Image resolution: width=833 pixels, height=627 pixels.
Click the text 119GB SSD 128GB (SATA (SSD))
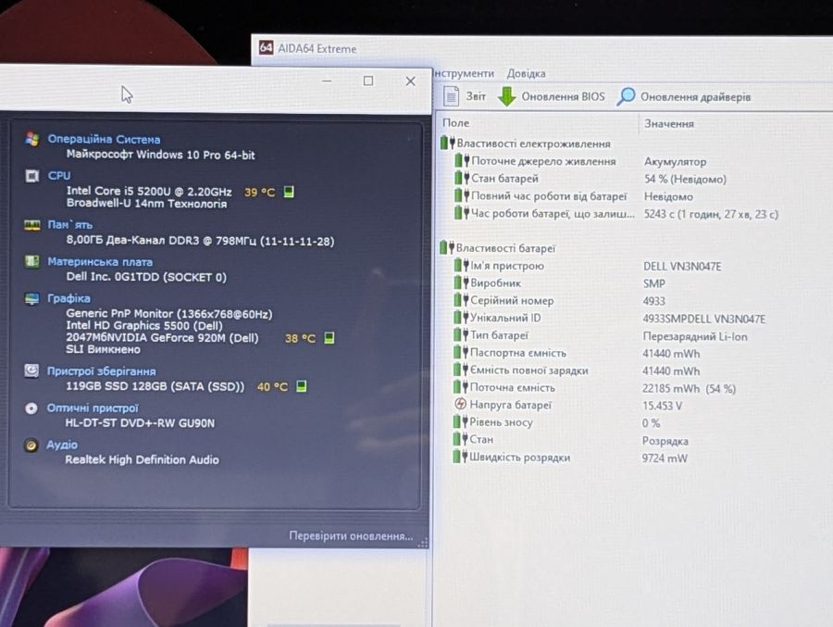tap(155, 386)
